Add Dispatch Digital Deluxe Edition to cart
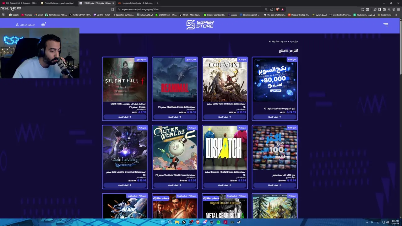Viewport: 402px width, 226px height. (225, 185)
